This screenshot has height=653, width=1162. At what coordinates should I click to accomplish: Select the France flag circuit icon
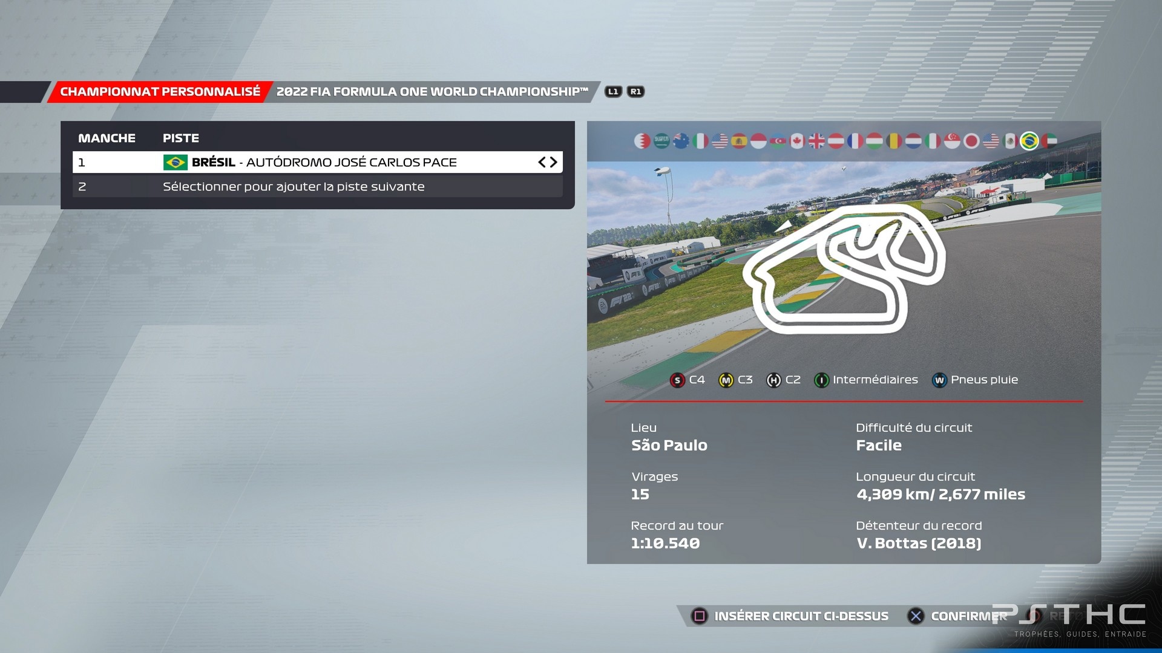pos(855,141)
